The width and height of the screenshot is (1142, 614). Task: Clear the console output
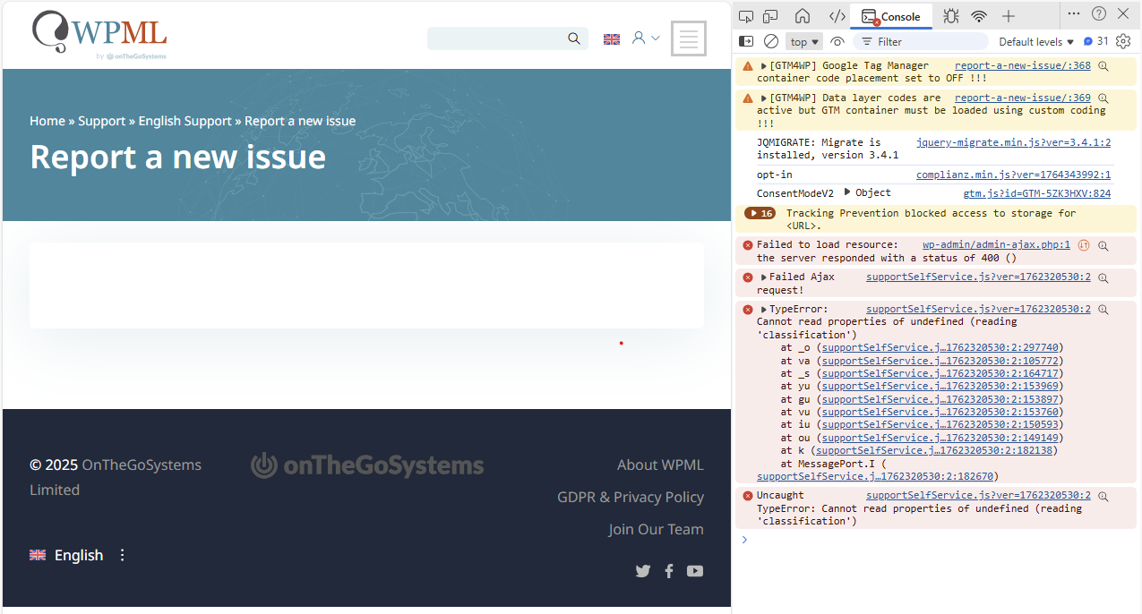[x=770, y=41]
